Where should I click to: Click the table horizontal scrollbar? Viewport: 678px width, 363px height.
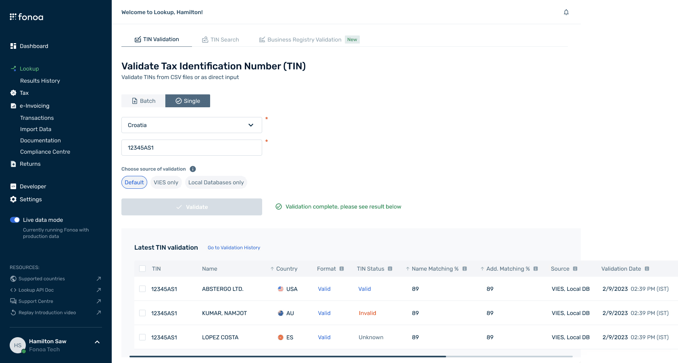point(288,357)
